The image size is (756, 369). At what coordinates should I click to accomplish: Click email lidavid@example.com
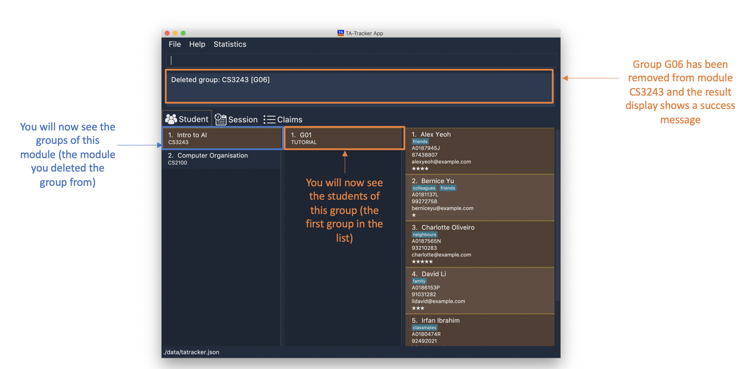point(438,301)
